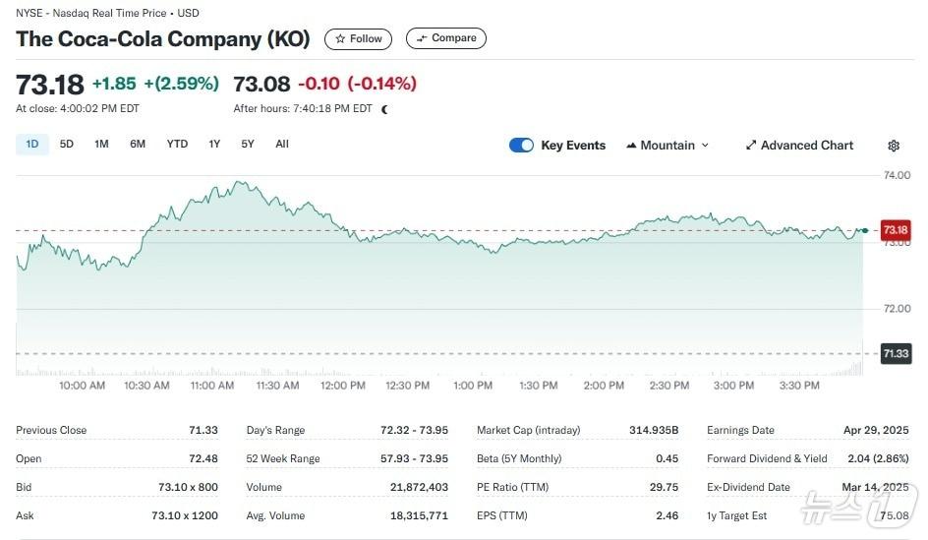Click the chart settings gear icon
This screenshot has width=928, height=540.
click(x=894, y=146)
